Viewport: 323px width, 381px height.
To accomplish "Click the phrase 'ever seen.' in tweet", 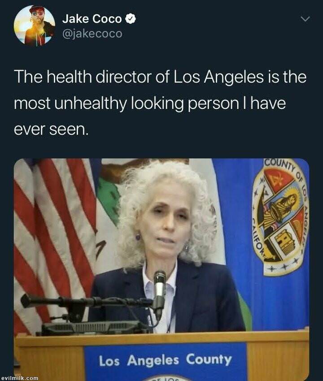I will click(51, 129).
